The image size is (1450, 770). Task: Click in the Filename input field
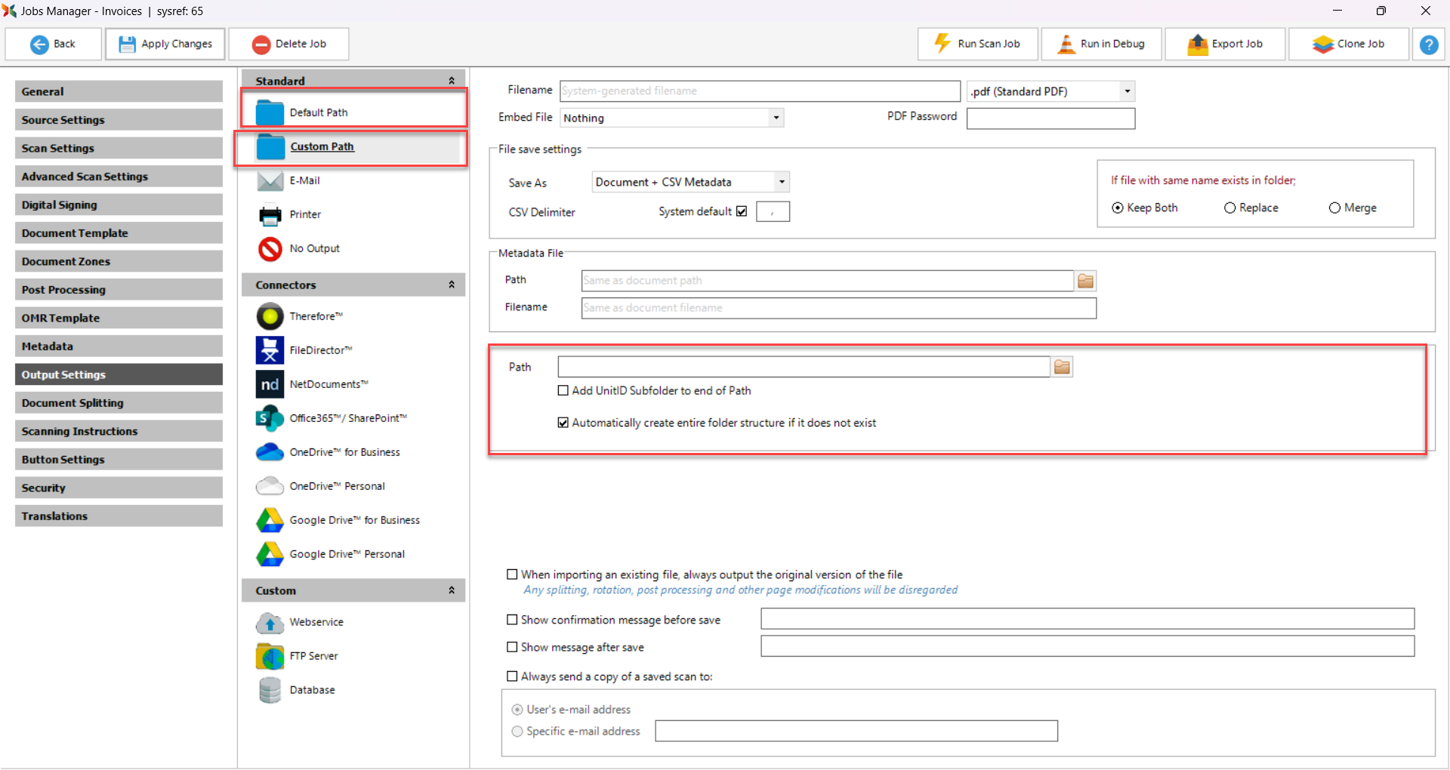[x=760, y=91]
